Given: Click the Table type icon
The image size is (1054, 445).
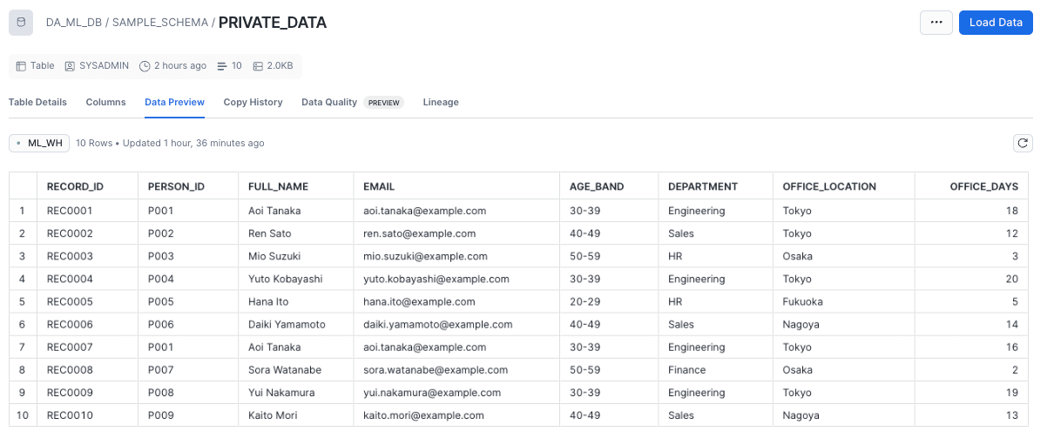Looking at the screenshot, I should 21,65.
